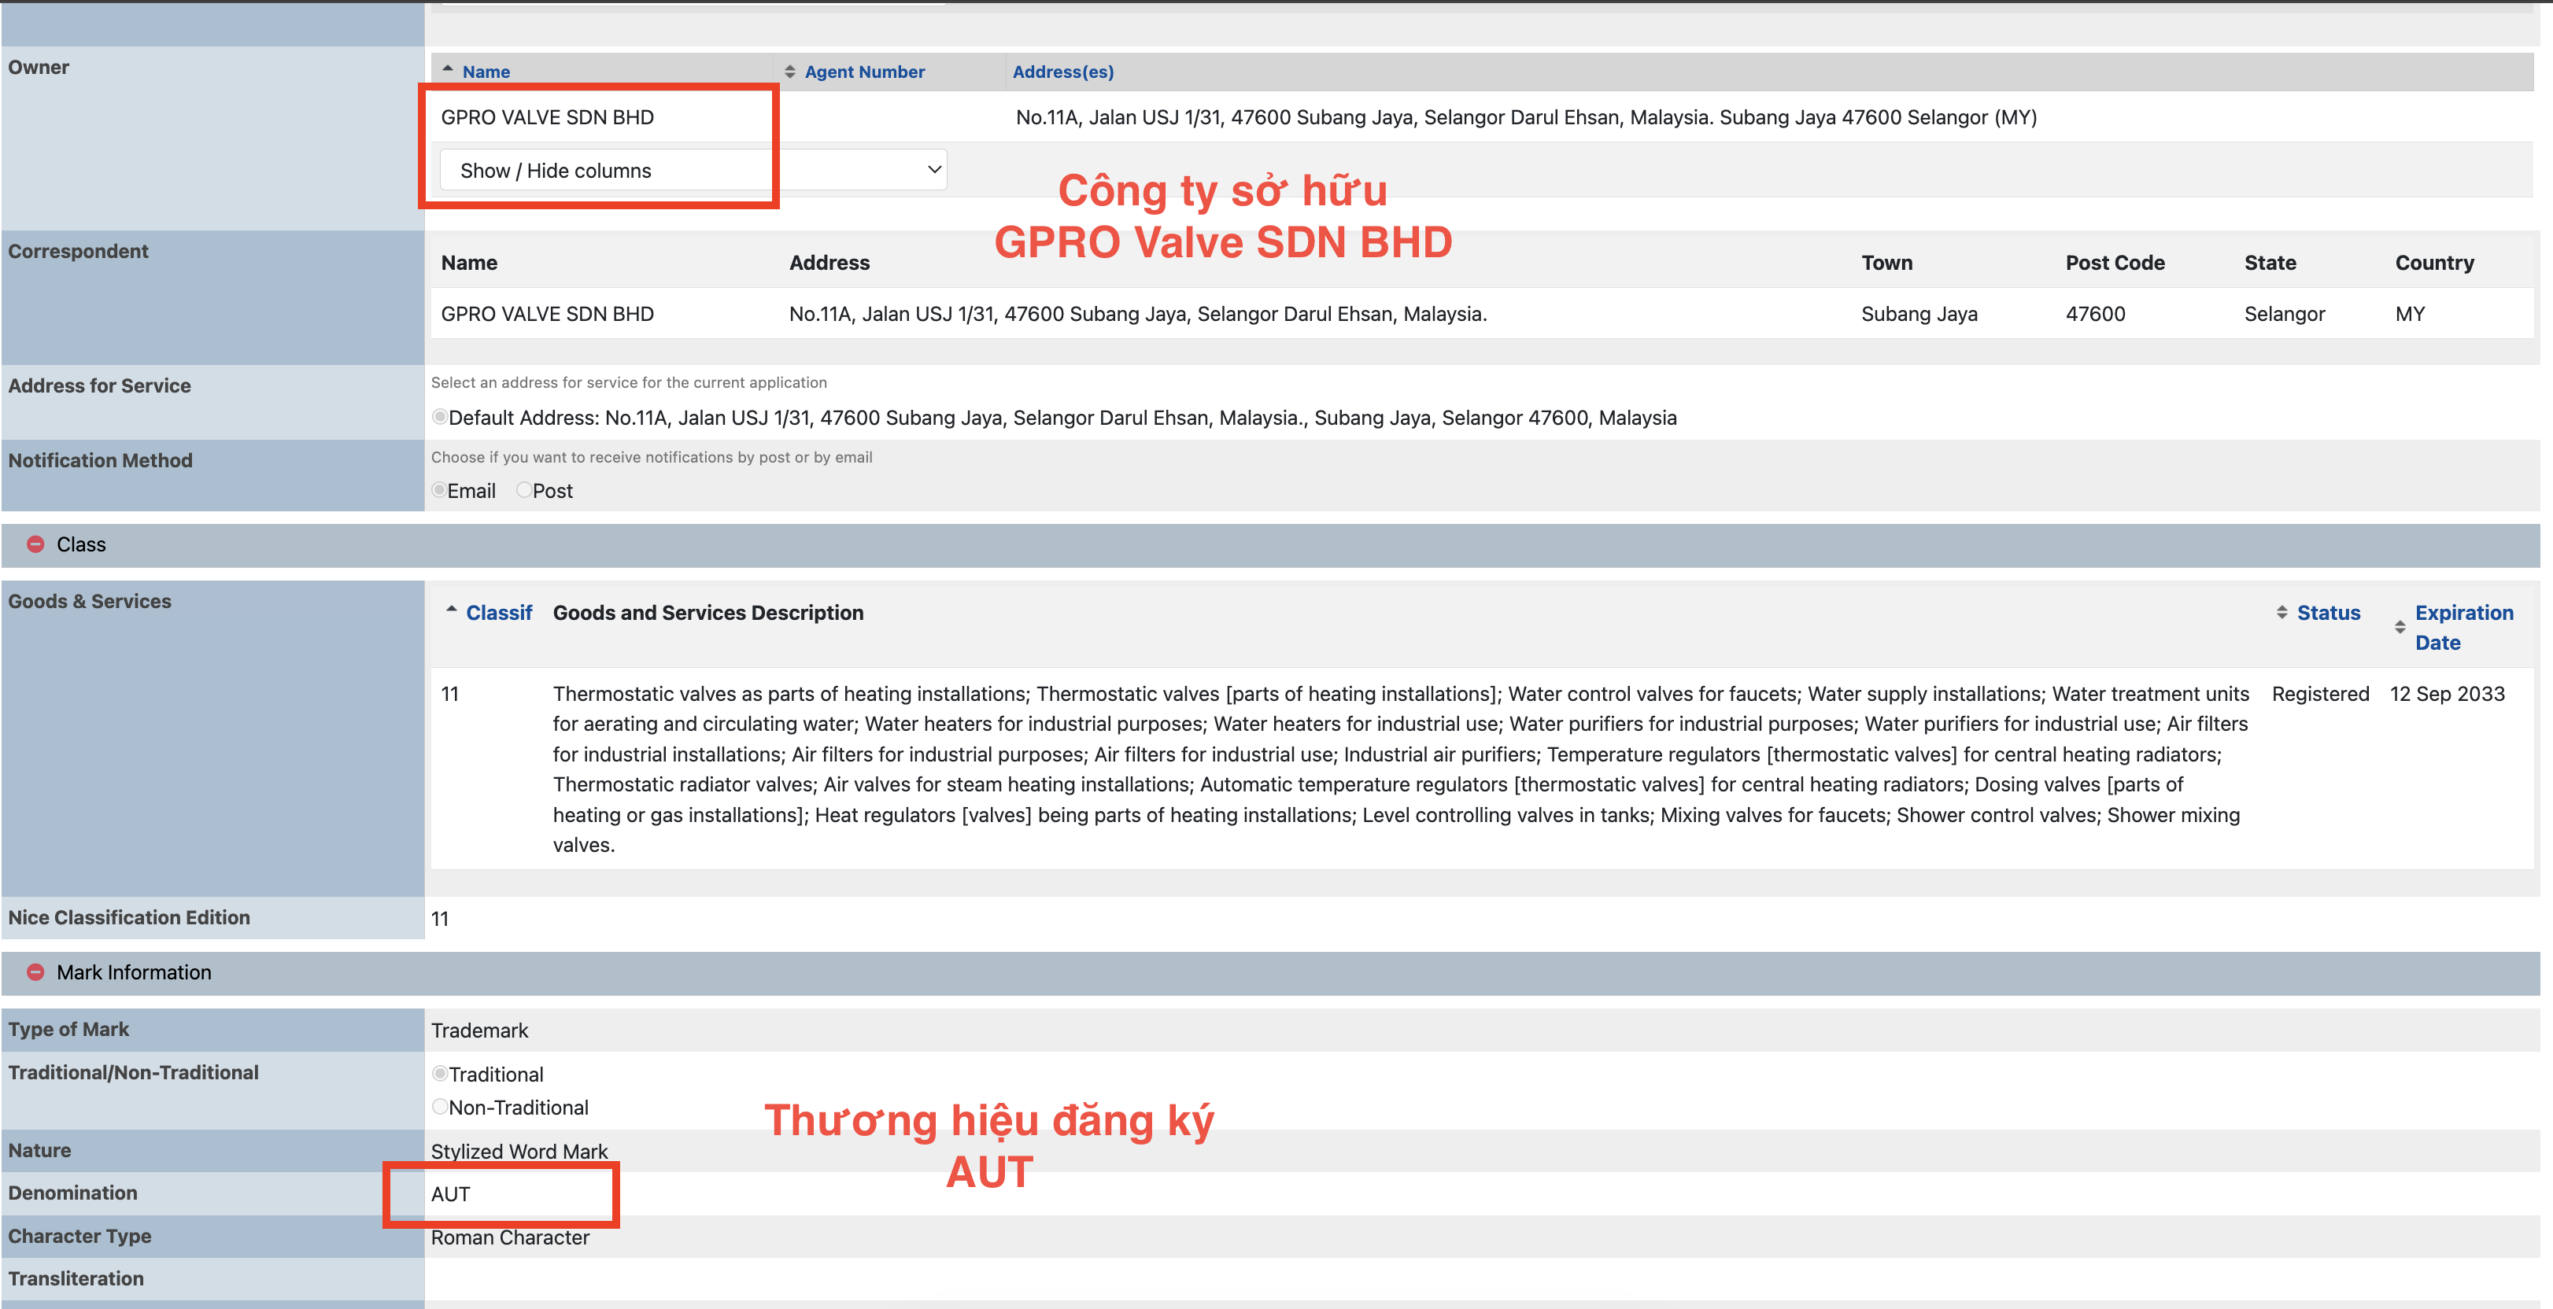This screenshot has height=1309, width=2553.
Task: Click the sort arrow next to Classif
Action: tap(452, 610)
